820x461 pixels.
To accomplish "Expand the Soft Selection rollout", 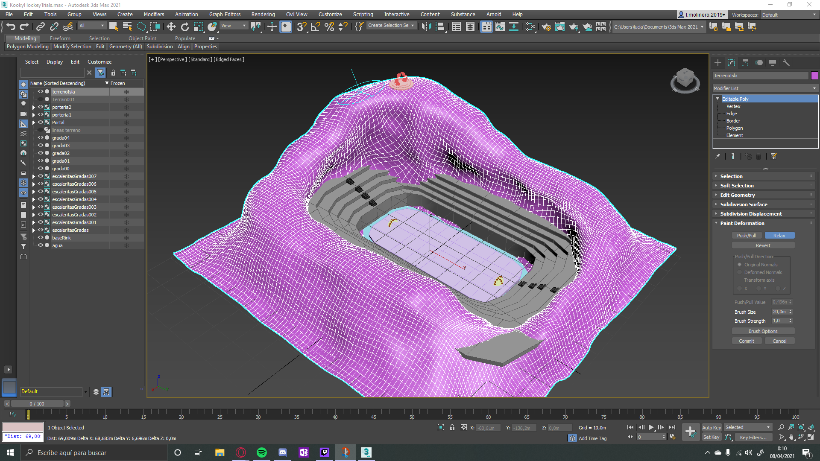I will 737,186.
